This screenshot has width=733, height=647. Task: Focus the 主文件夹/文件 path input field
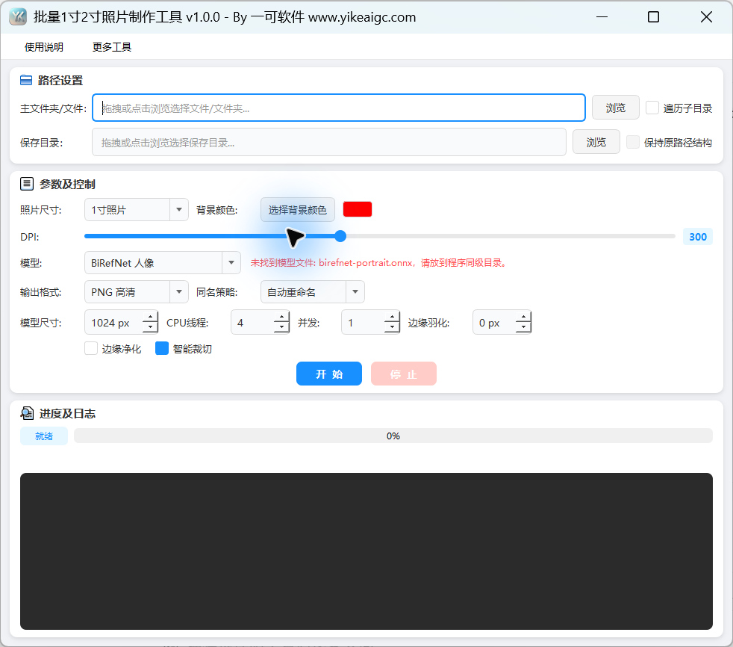(x=339, y=108)
